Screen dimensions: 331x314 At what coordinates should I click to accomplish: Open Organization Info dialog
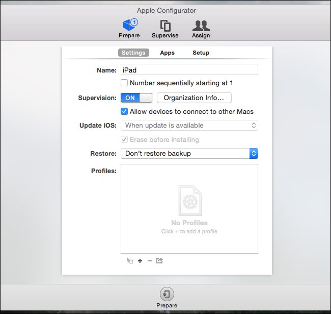194,98
